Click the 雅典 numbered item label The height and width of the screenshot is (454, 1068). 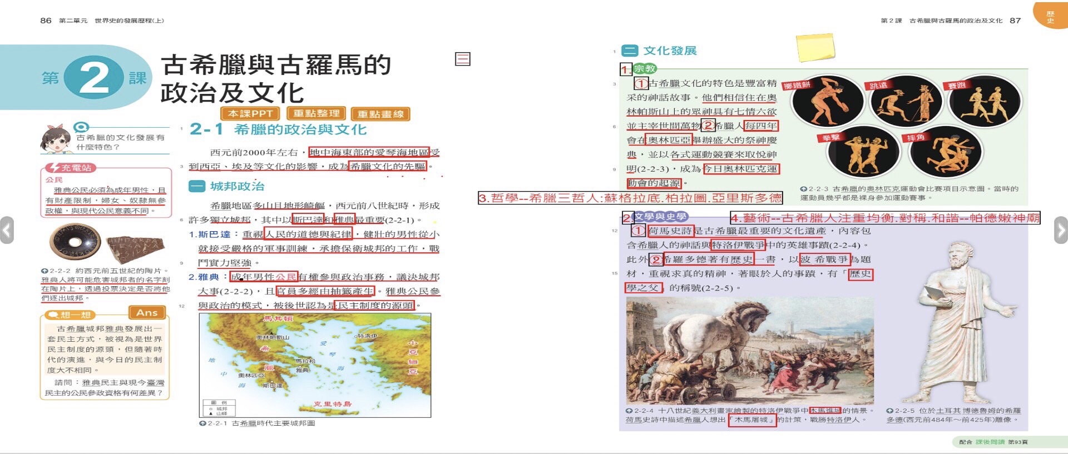point(209,277)
